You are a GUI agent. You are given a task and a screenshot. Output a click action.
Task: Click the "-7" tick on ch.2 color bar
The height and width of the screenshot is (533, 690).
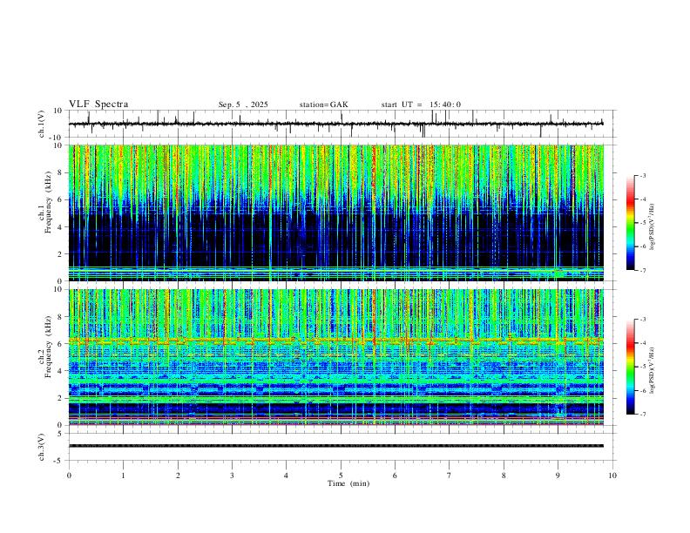[642, 415]
